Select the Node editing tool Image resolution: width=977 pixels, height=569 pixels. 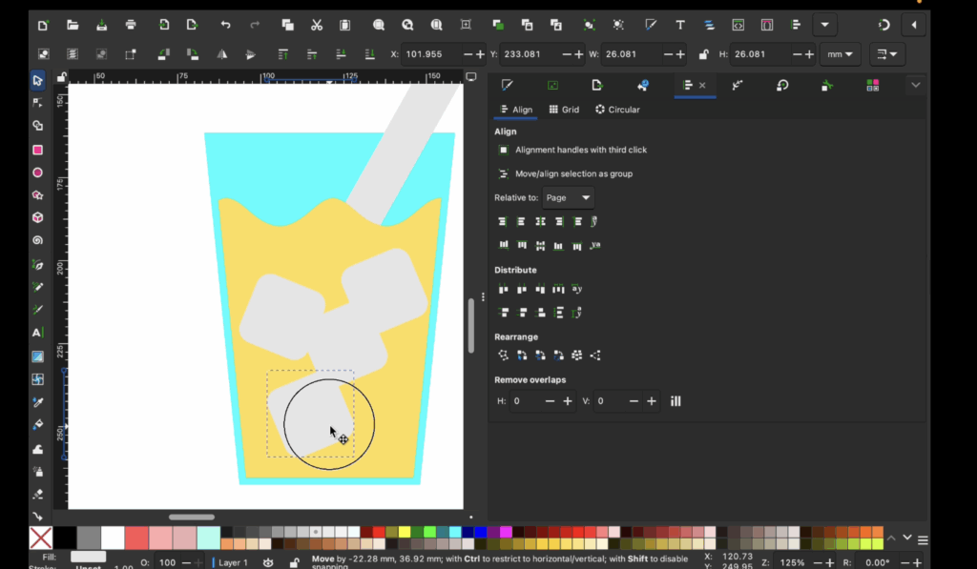pyautogui.click(x=37, y=103)
